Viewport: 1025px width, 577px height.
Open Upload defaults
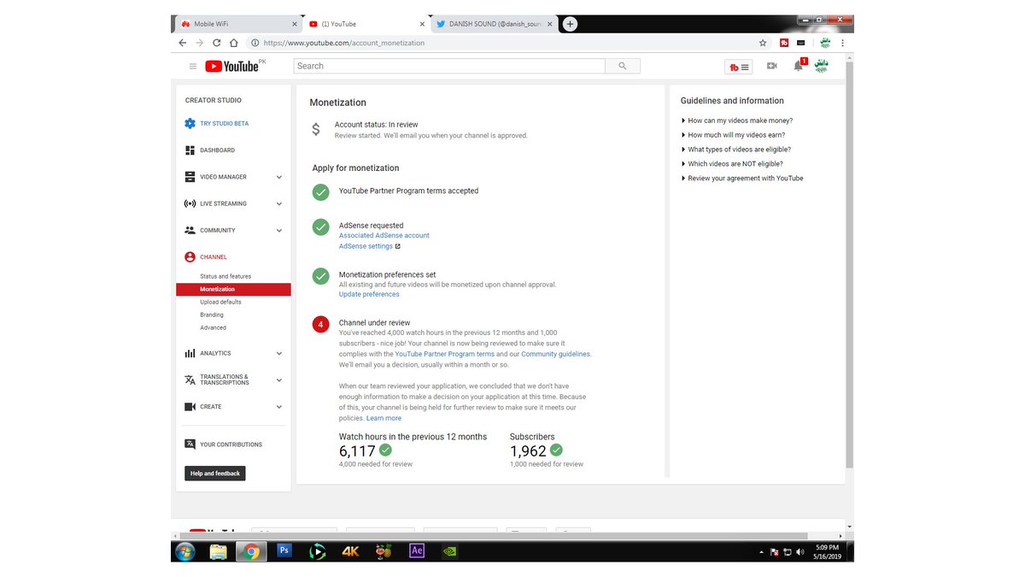click(220, 302)
